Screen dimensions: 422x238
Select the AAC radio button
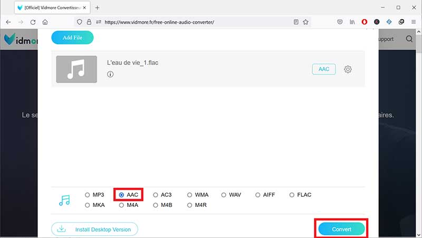pyautogui.click(x=122, y=195)
